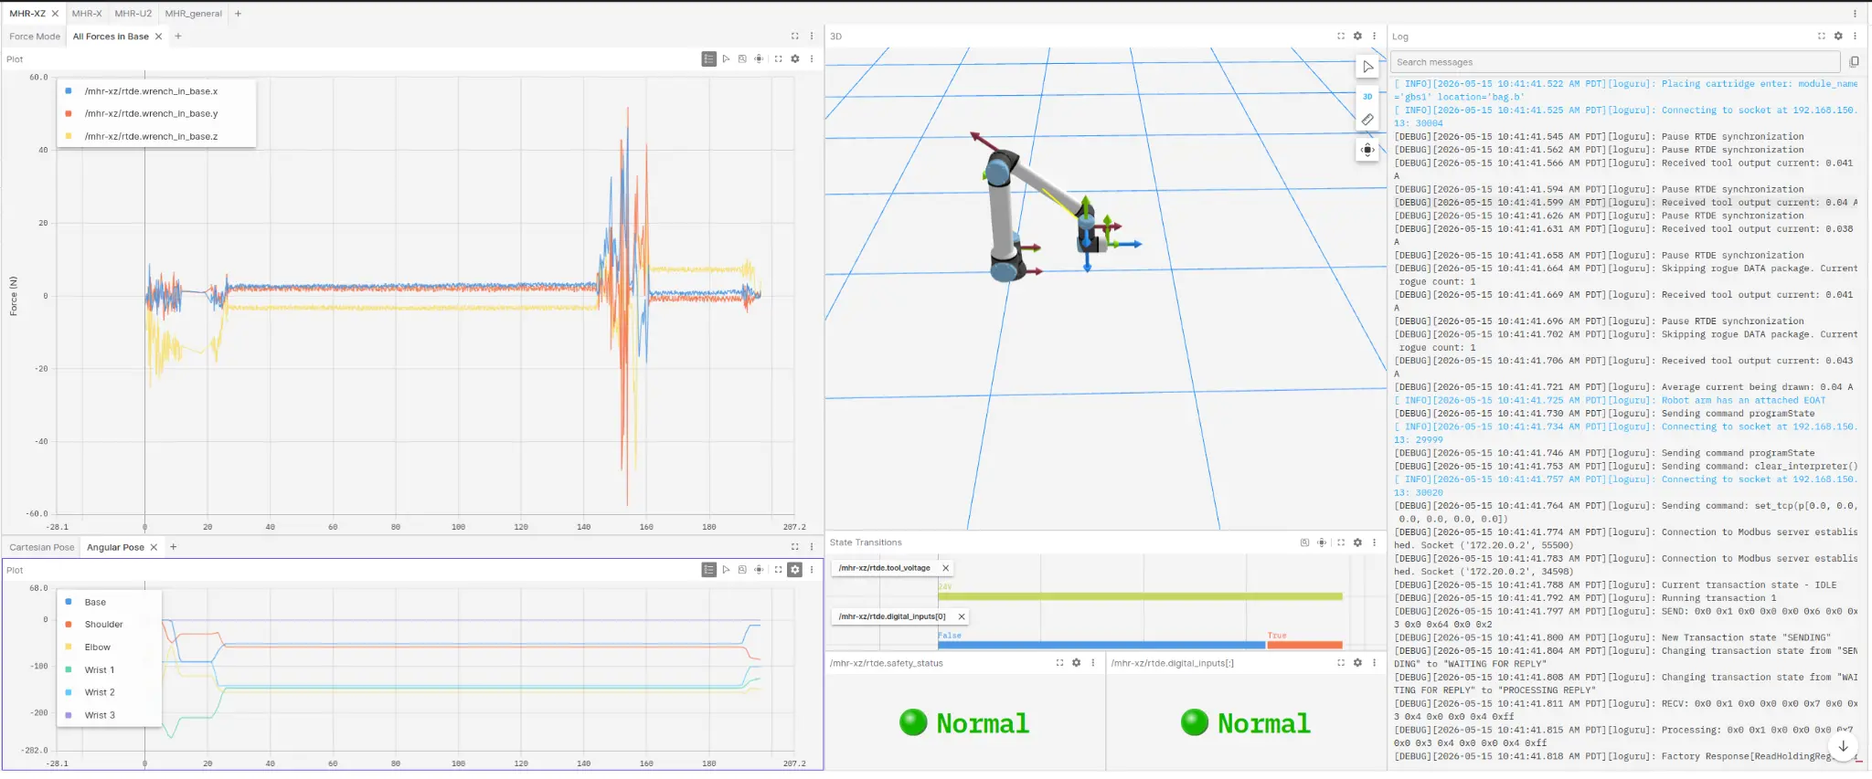Fullscreen the safety_status indicator panel
The height and width of the screenshot is (779, 1872).
pos(1059,663)
